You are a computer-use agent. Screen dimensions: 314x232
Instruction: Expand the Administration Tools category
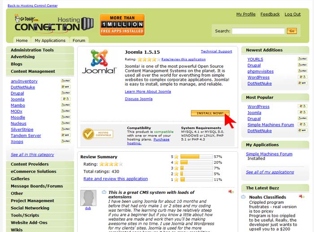pos(40,50)
